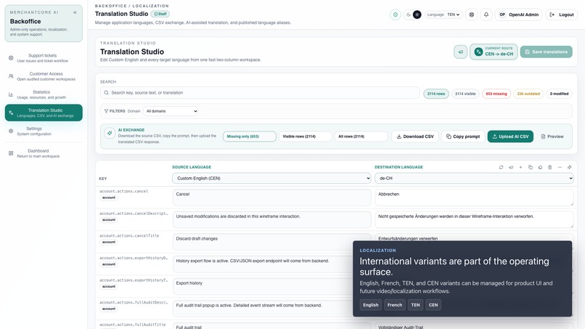The width and height of the screenshot is (585, 329).
Task: Click the refresh icon above destination language
Action: [501, 167]
